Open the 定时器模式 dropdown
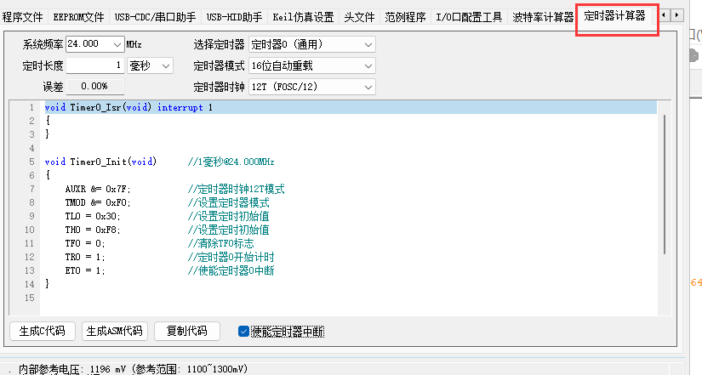Viewport: 702px width, 375px height. point(312,65)
